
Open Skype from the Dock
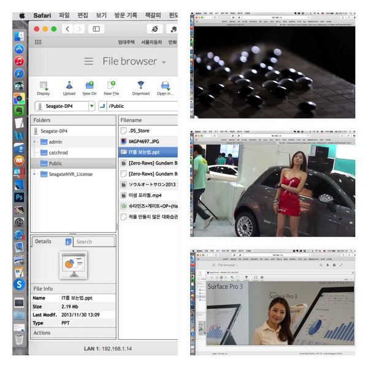pyautogui.click(x=19, y=285)
